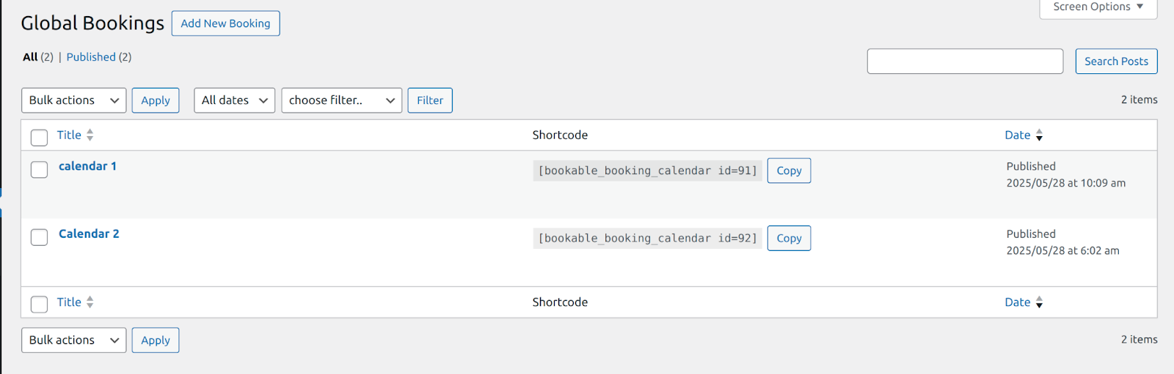The image size is (1174, 374).
Task: Show All bookings view
Action: point(30,57)
